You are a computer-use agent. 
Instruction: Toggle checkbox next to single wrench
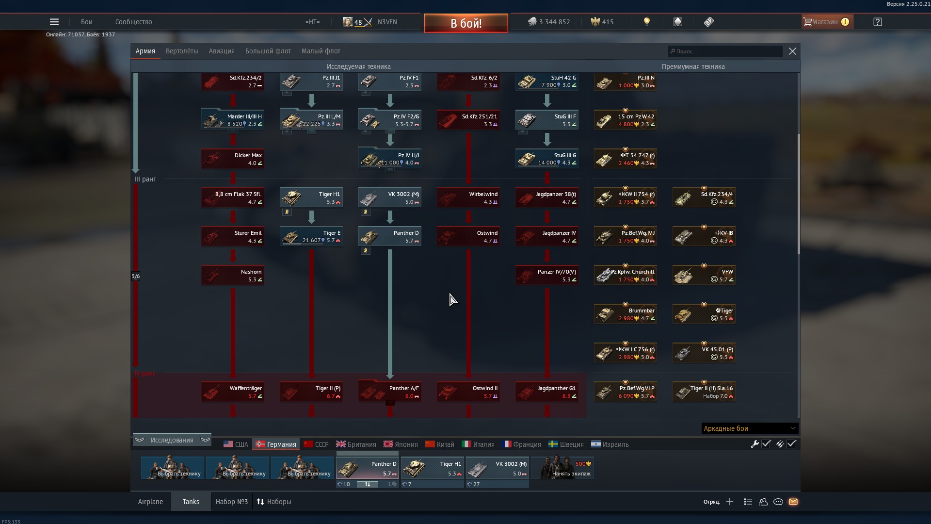(x=766, y=444)
